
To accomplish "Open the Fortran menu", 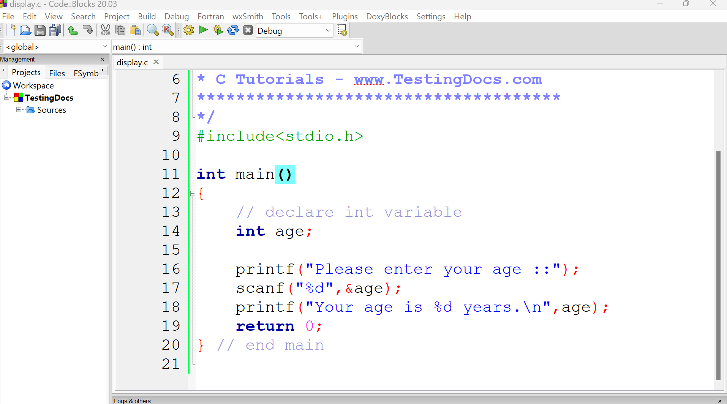I will [x=210, y=16].
